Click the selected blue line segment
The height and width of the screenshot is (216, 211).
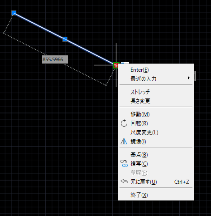[x=39, y=26]
